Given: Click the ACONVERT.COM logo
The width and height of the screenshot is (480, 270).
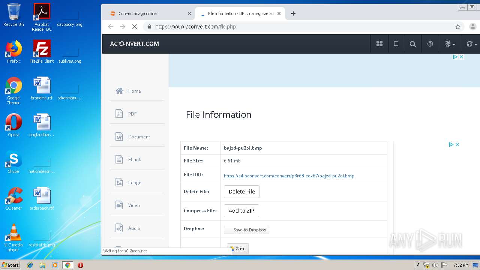Looking at the screenshot, I should [134, 44].
